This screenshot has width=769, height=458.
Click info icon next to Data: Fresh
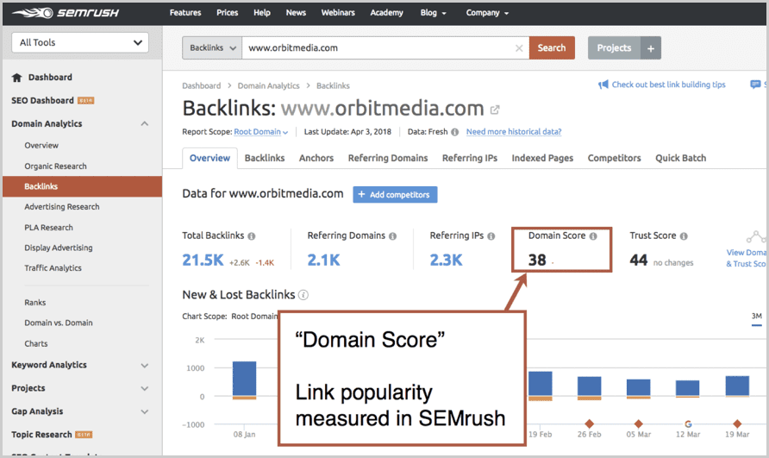[x=454, y=132]
